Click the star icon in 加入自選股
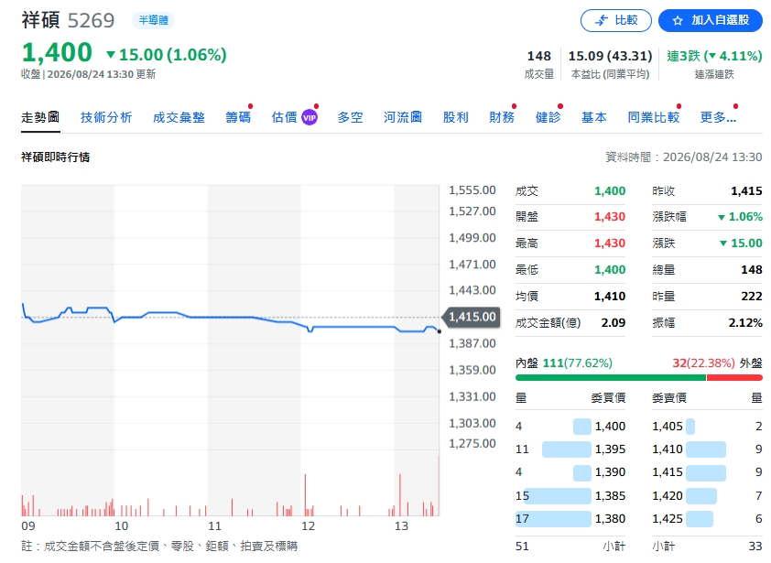 [678, 21]
